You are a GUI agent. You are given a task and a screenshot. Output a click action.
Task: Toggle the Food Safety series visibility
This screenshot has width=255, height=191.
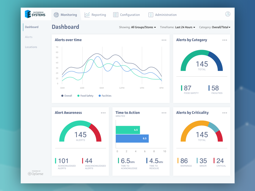pos(85,95)
